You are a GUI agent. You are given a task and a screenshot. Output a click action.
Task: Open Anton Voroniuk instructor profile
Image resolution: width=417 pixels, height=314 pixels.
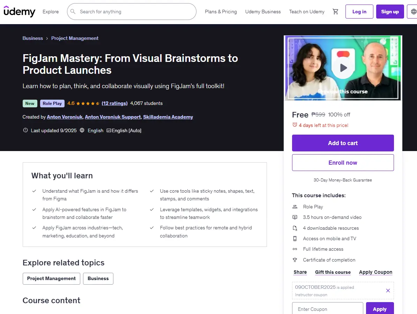[65, 117]
